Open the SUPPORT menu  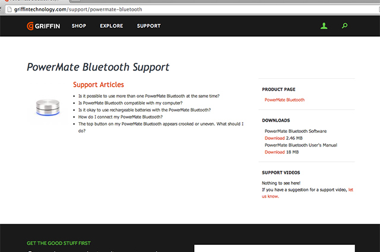tap(148, 26)
